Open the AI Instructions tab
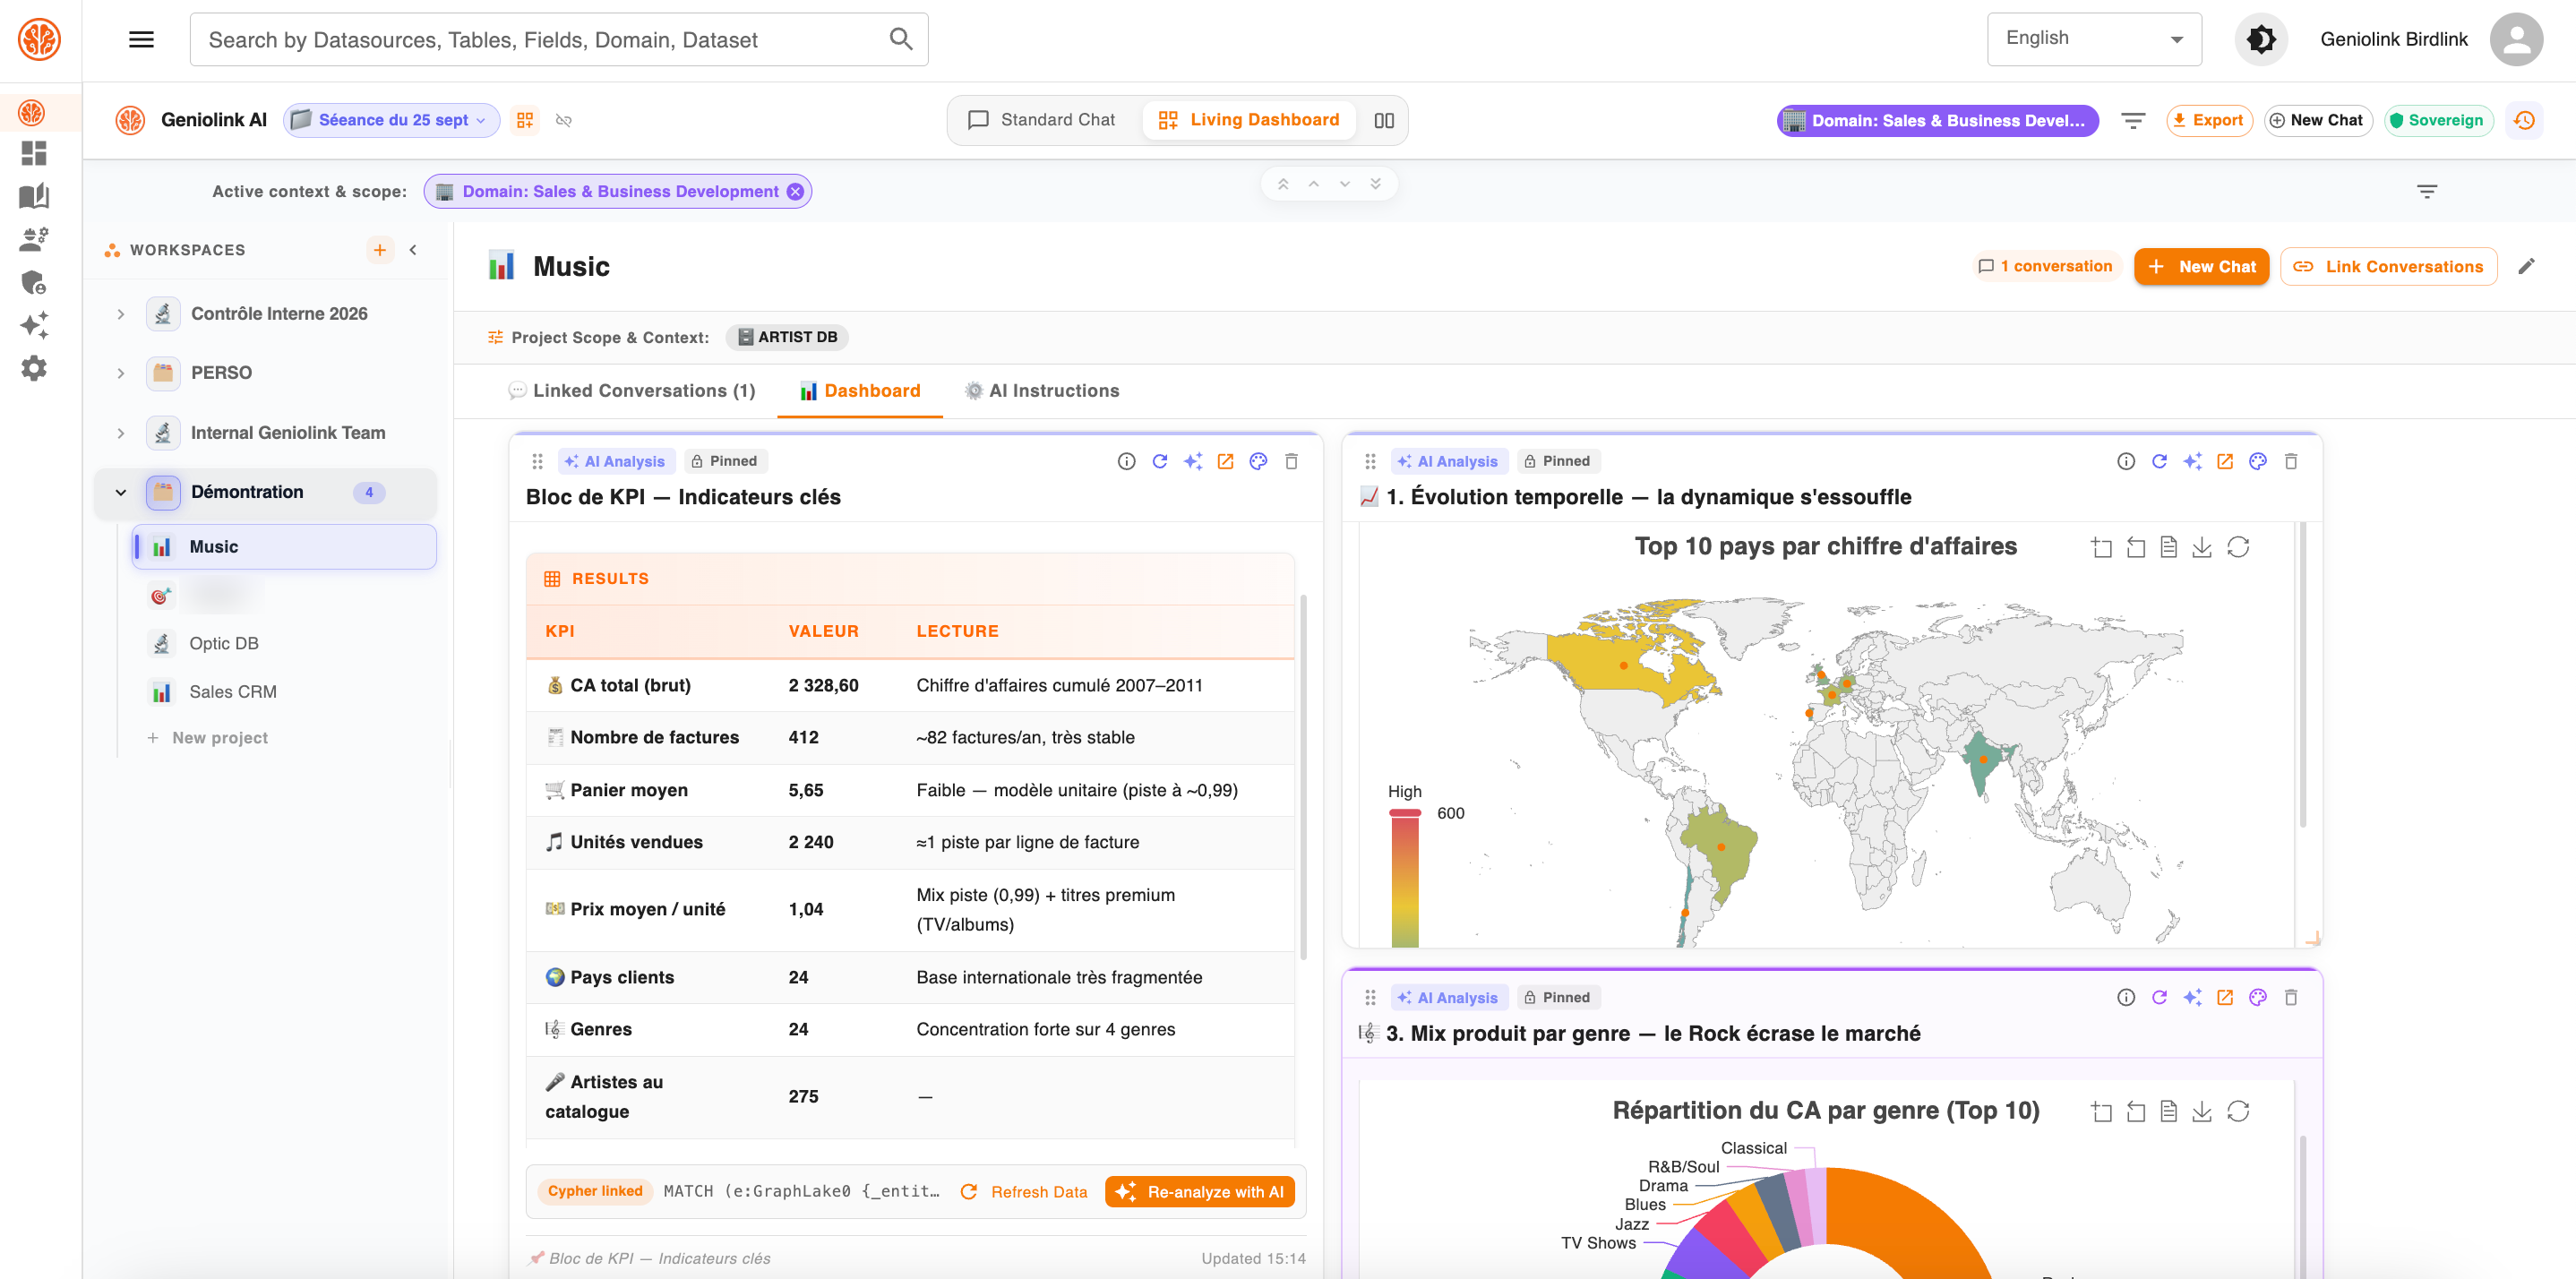 coord(1042,391)
